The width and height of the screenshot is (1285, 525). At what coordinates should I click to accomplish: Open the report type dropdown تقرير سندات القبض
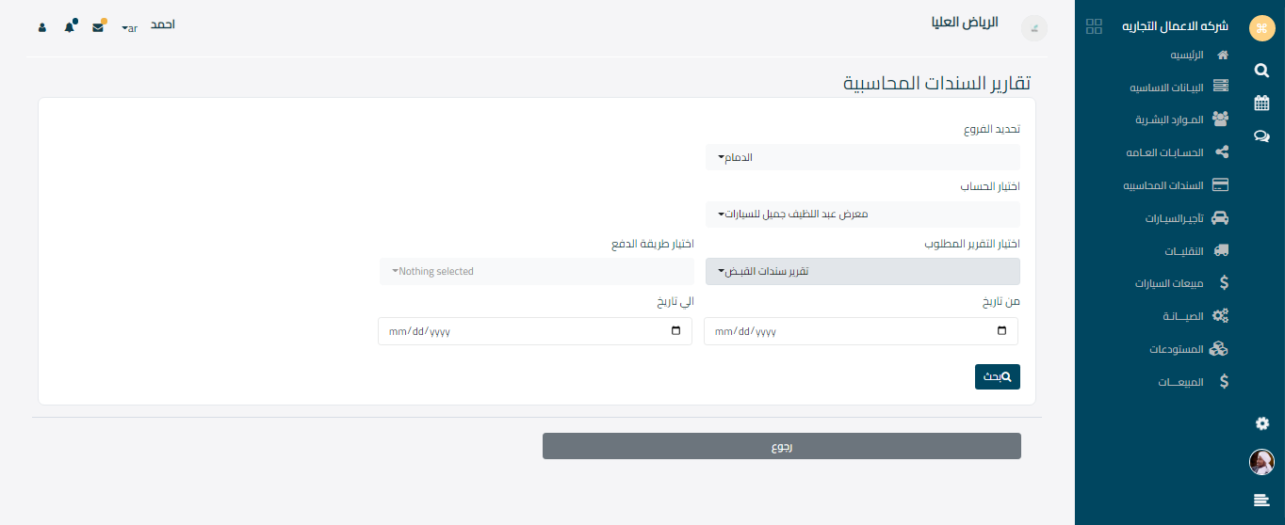pos(862,271)
